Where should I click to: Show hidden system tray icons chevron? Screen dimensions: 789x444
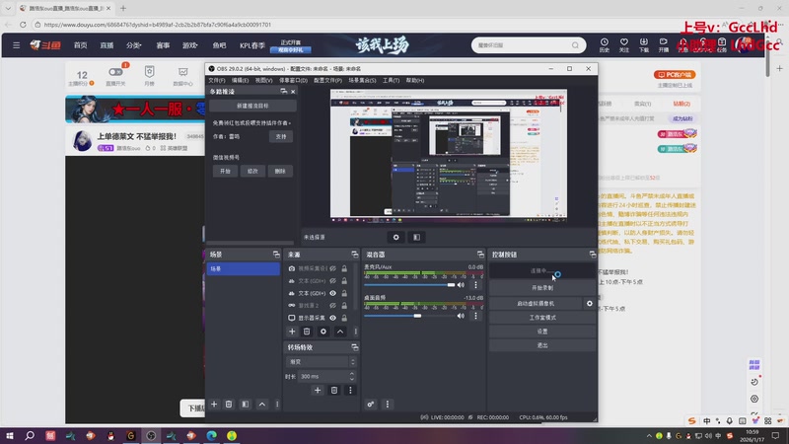tap(649, 435)
